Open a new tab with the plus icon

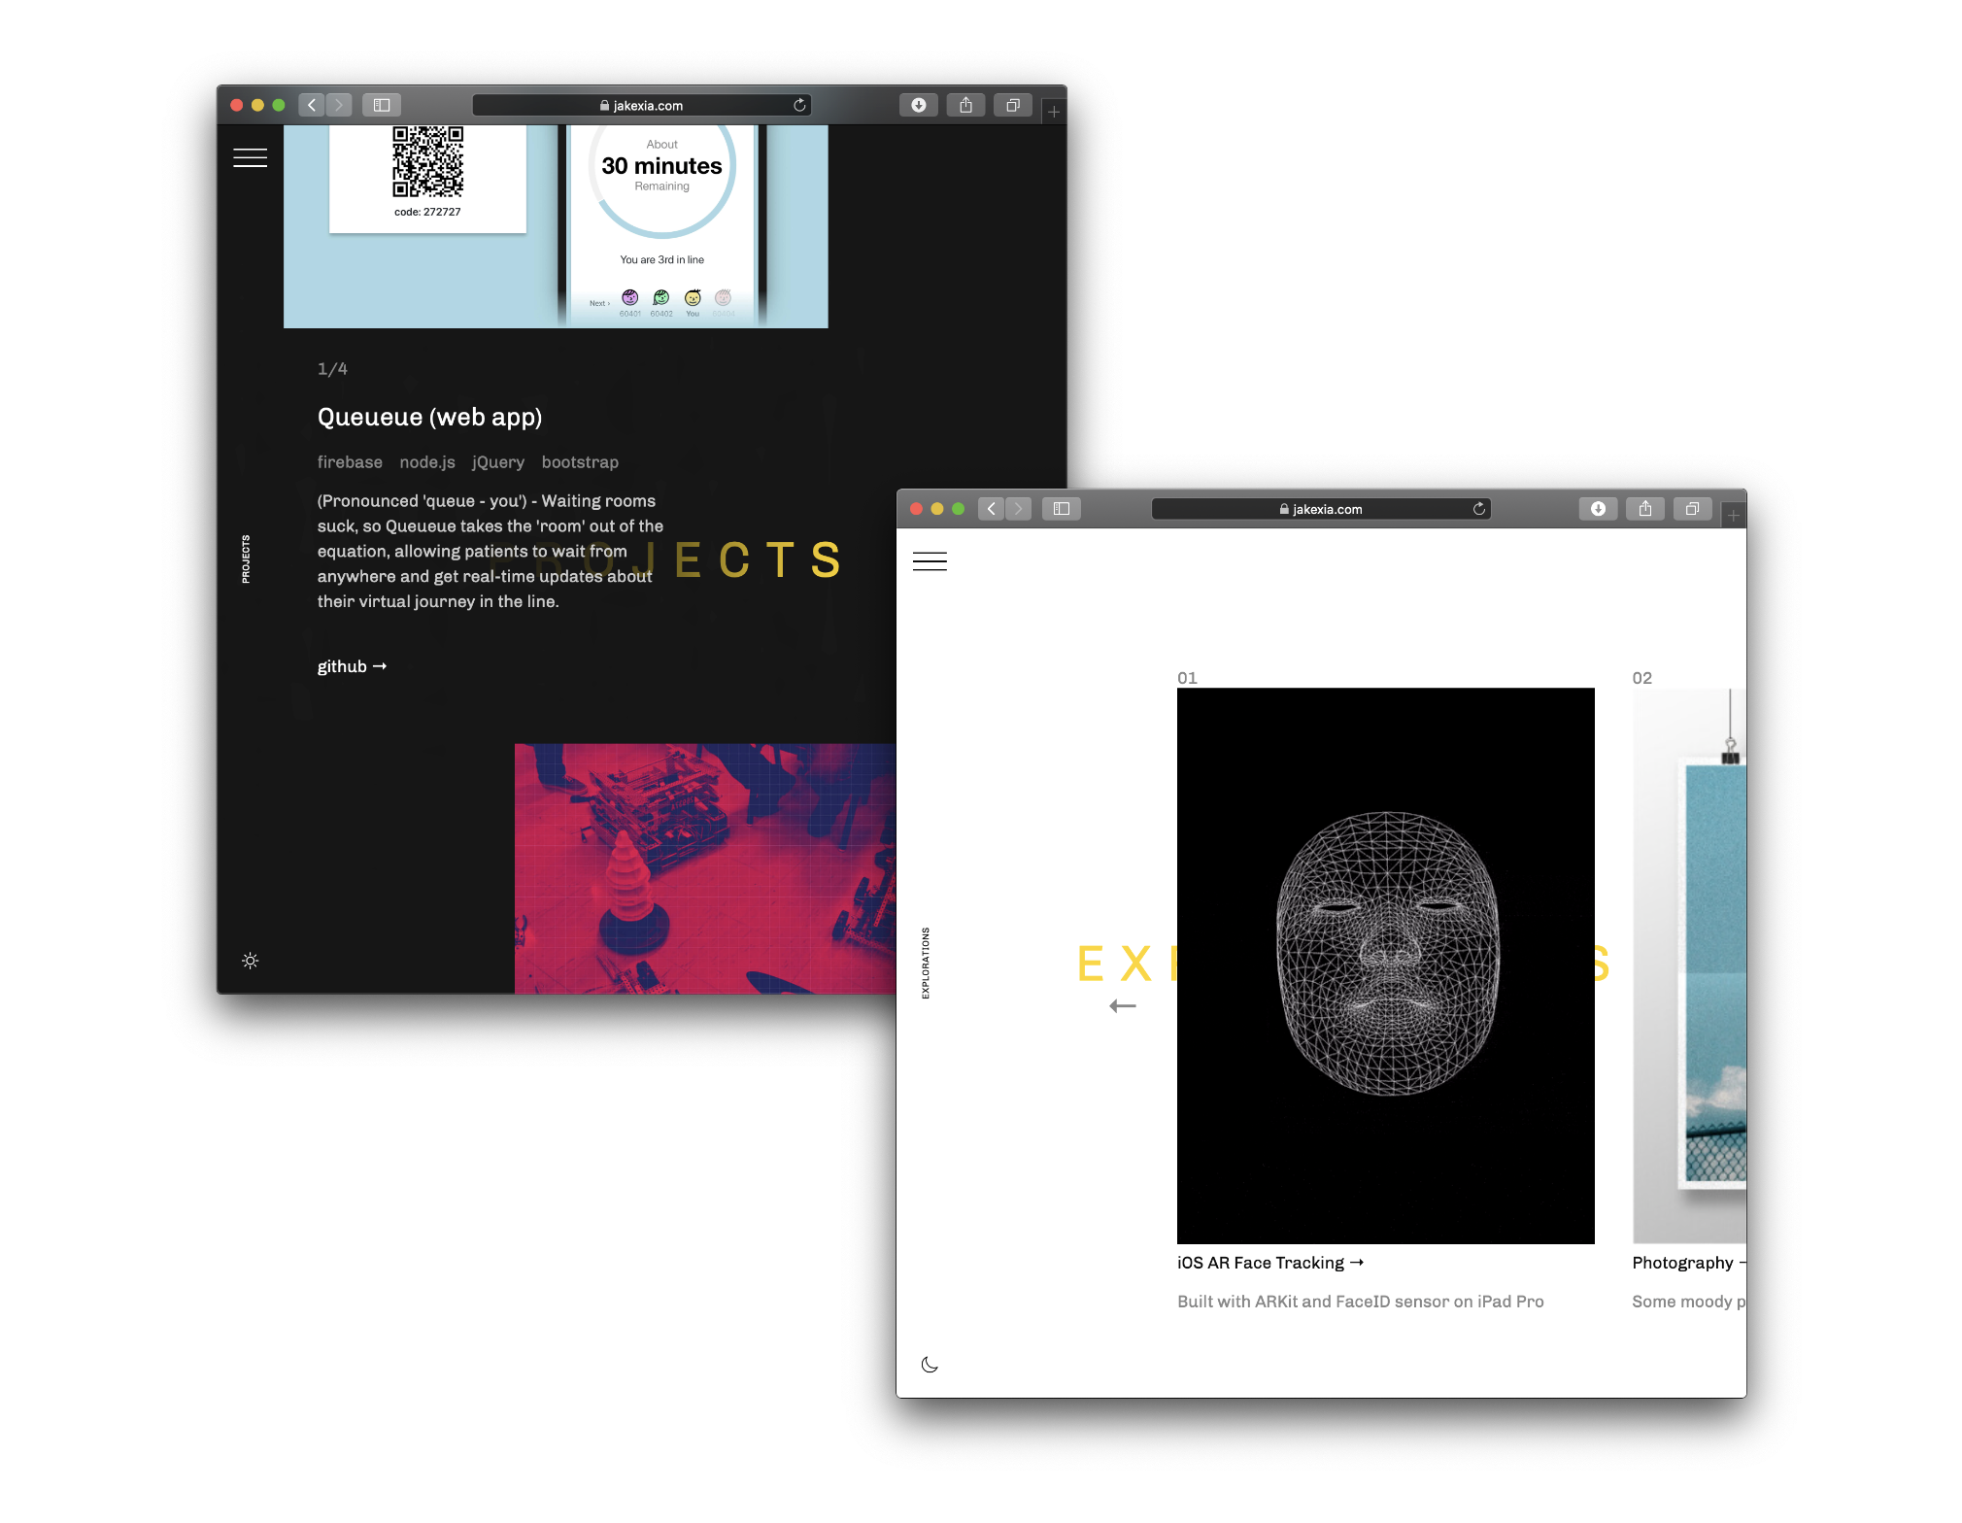[x=1733, y=515]
